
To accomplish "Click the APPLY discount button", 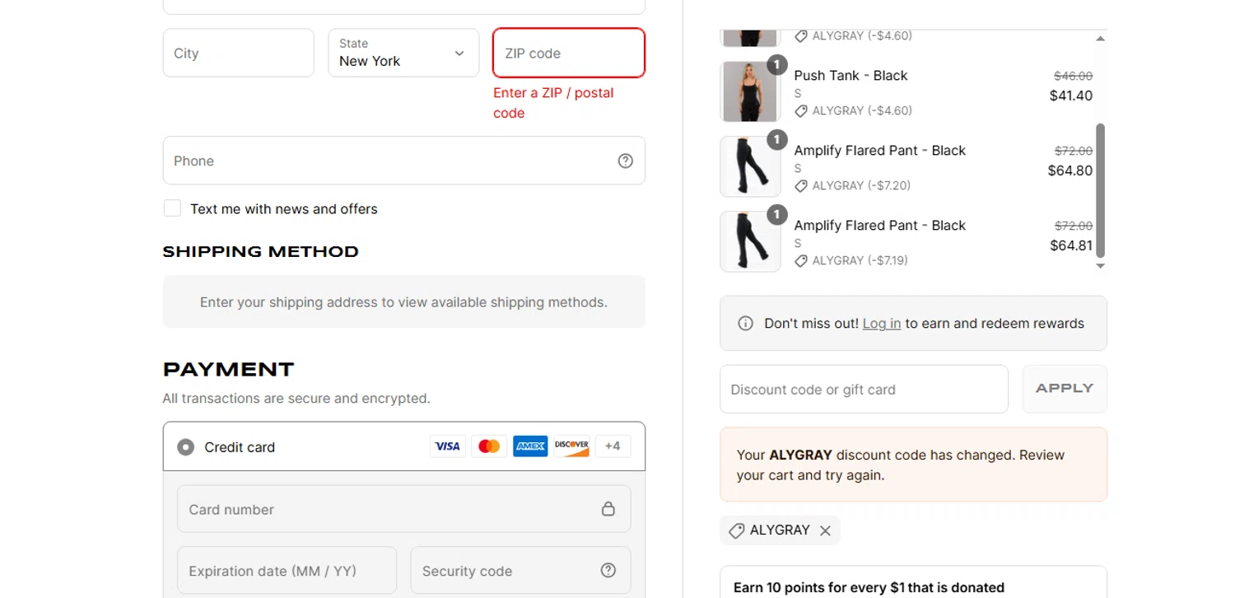I will pyautogui.click(x=1065, y=389).
